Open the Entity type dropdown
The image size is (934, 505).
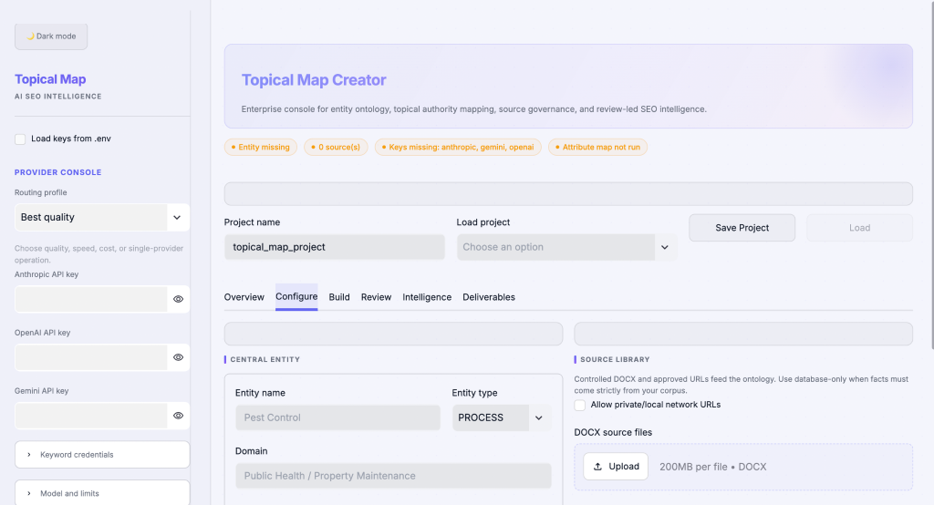pyautogui.click(x=502, y=417)
